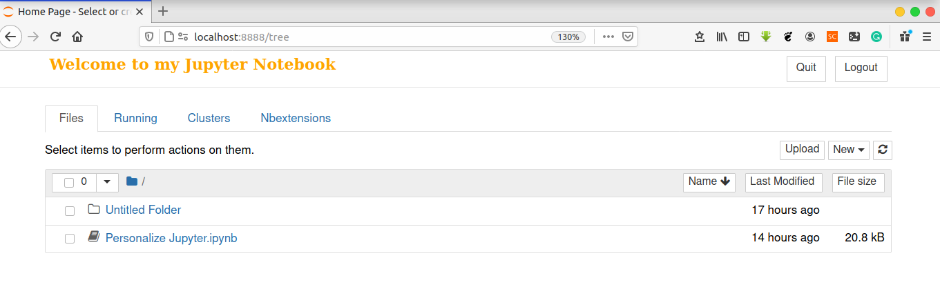Open the Grammarly extension icon
Screen dimensions: 940x298
click(876, 37)
